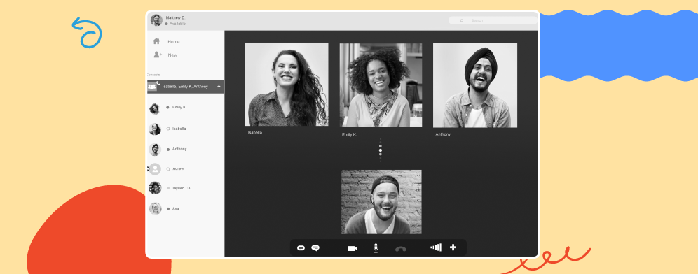The image size is (698, 274).
Task: Toggle the video camera
Action: 352,248
